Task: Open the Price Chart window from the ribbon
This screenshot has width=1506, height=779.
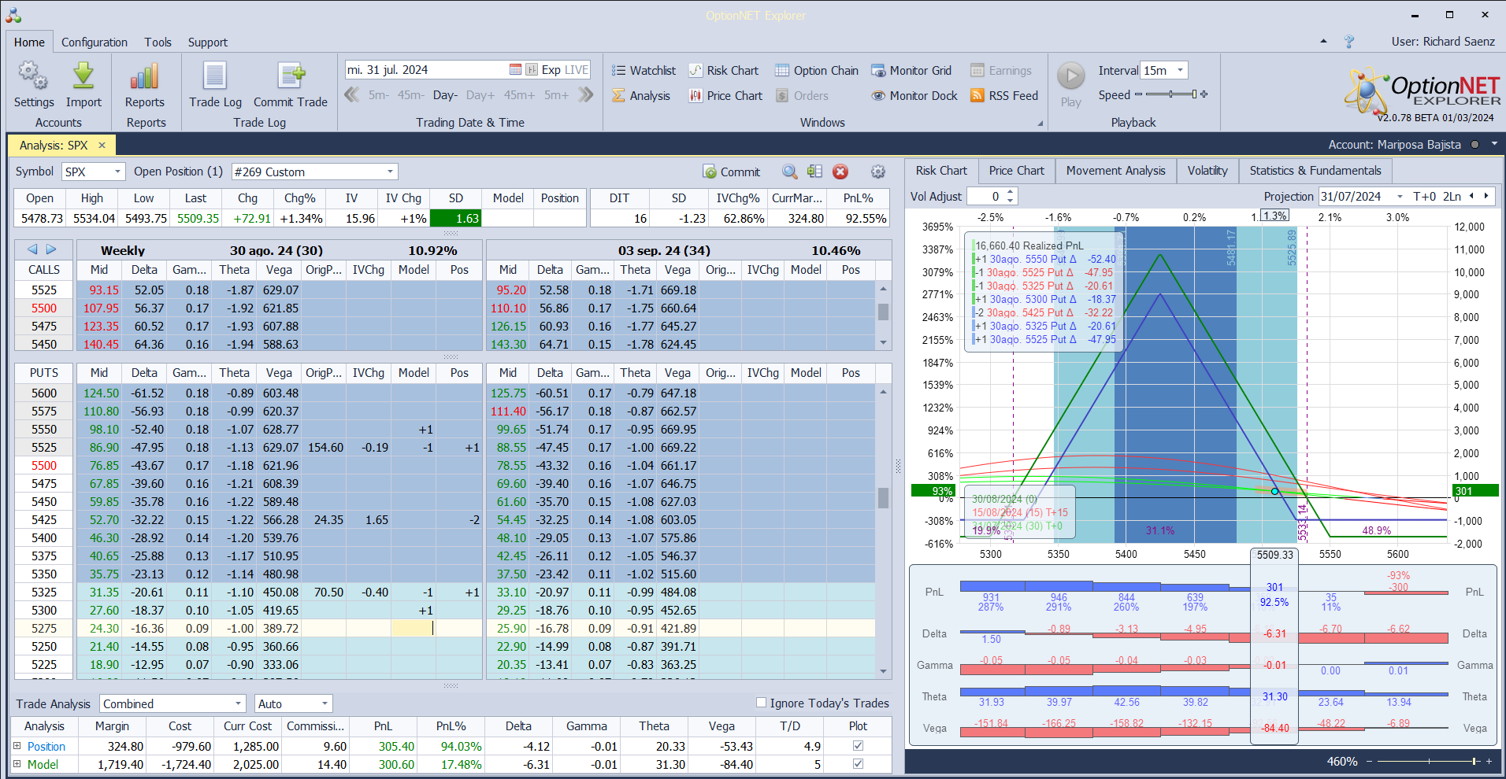Action: pos(726,96)
